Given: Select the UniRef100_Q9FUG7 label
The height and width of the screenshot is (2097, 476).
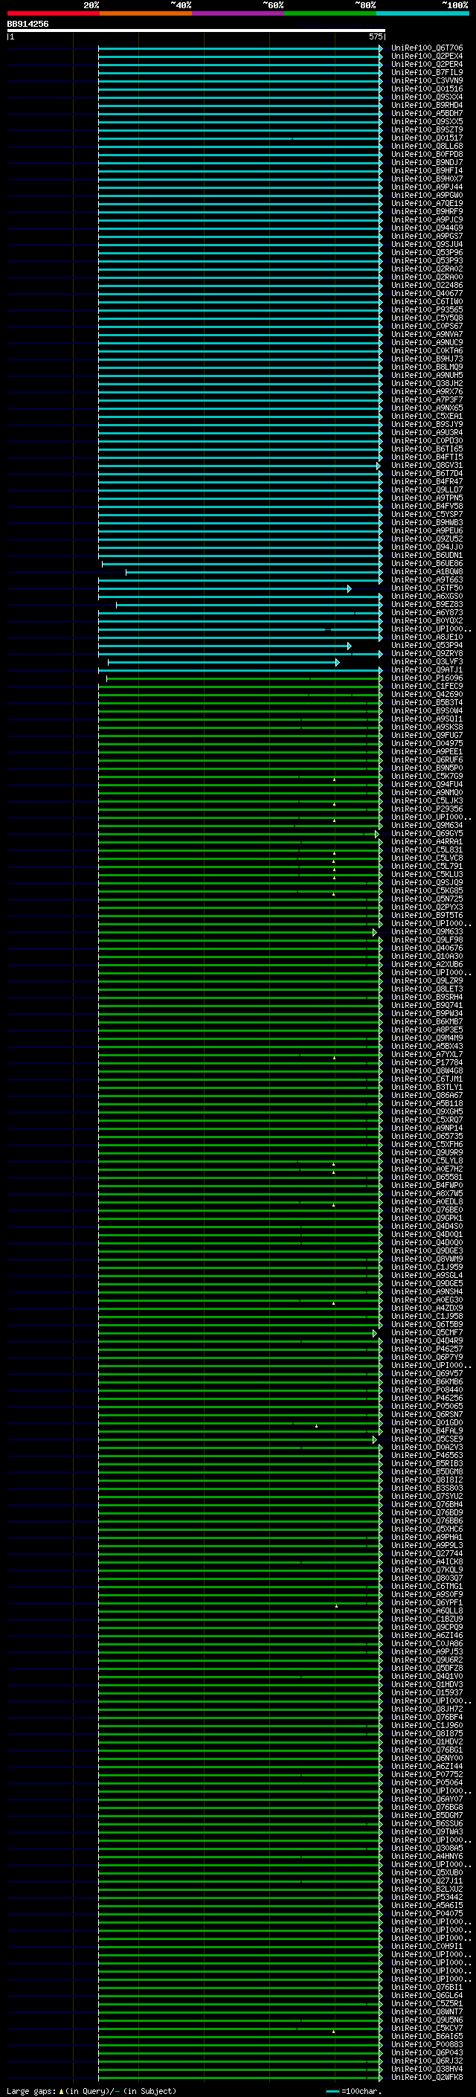Looking at the screenshot, I should click(427, 736).
